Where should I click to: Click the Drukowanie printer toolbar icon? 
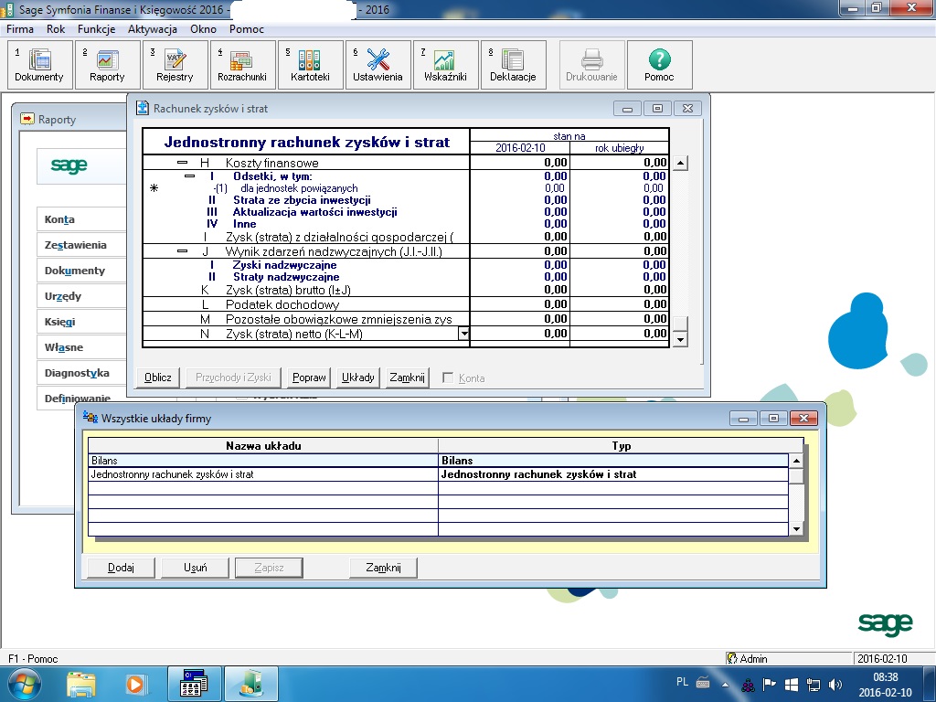click(x=591, y=65)
